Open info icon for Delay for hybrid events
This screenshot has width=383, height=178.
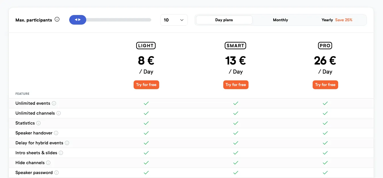tap(67, 143)
